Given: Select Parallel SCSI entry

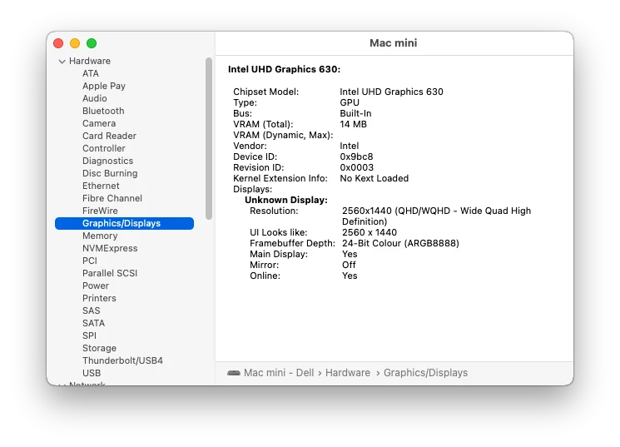Looking at the screenshot, I should [110, 273].
